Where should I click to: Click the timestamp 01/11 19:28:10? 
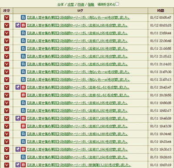point(161,157)
